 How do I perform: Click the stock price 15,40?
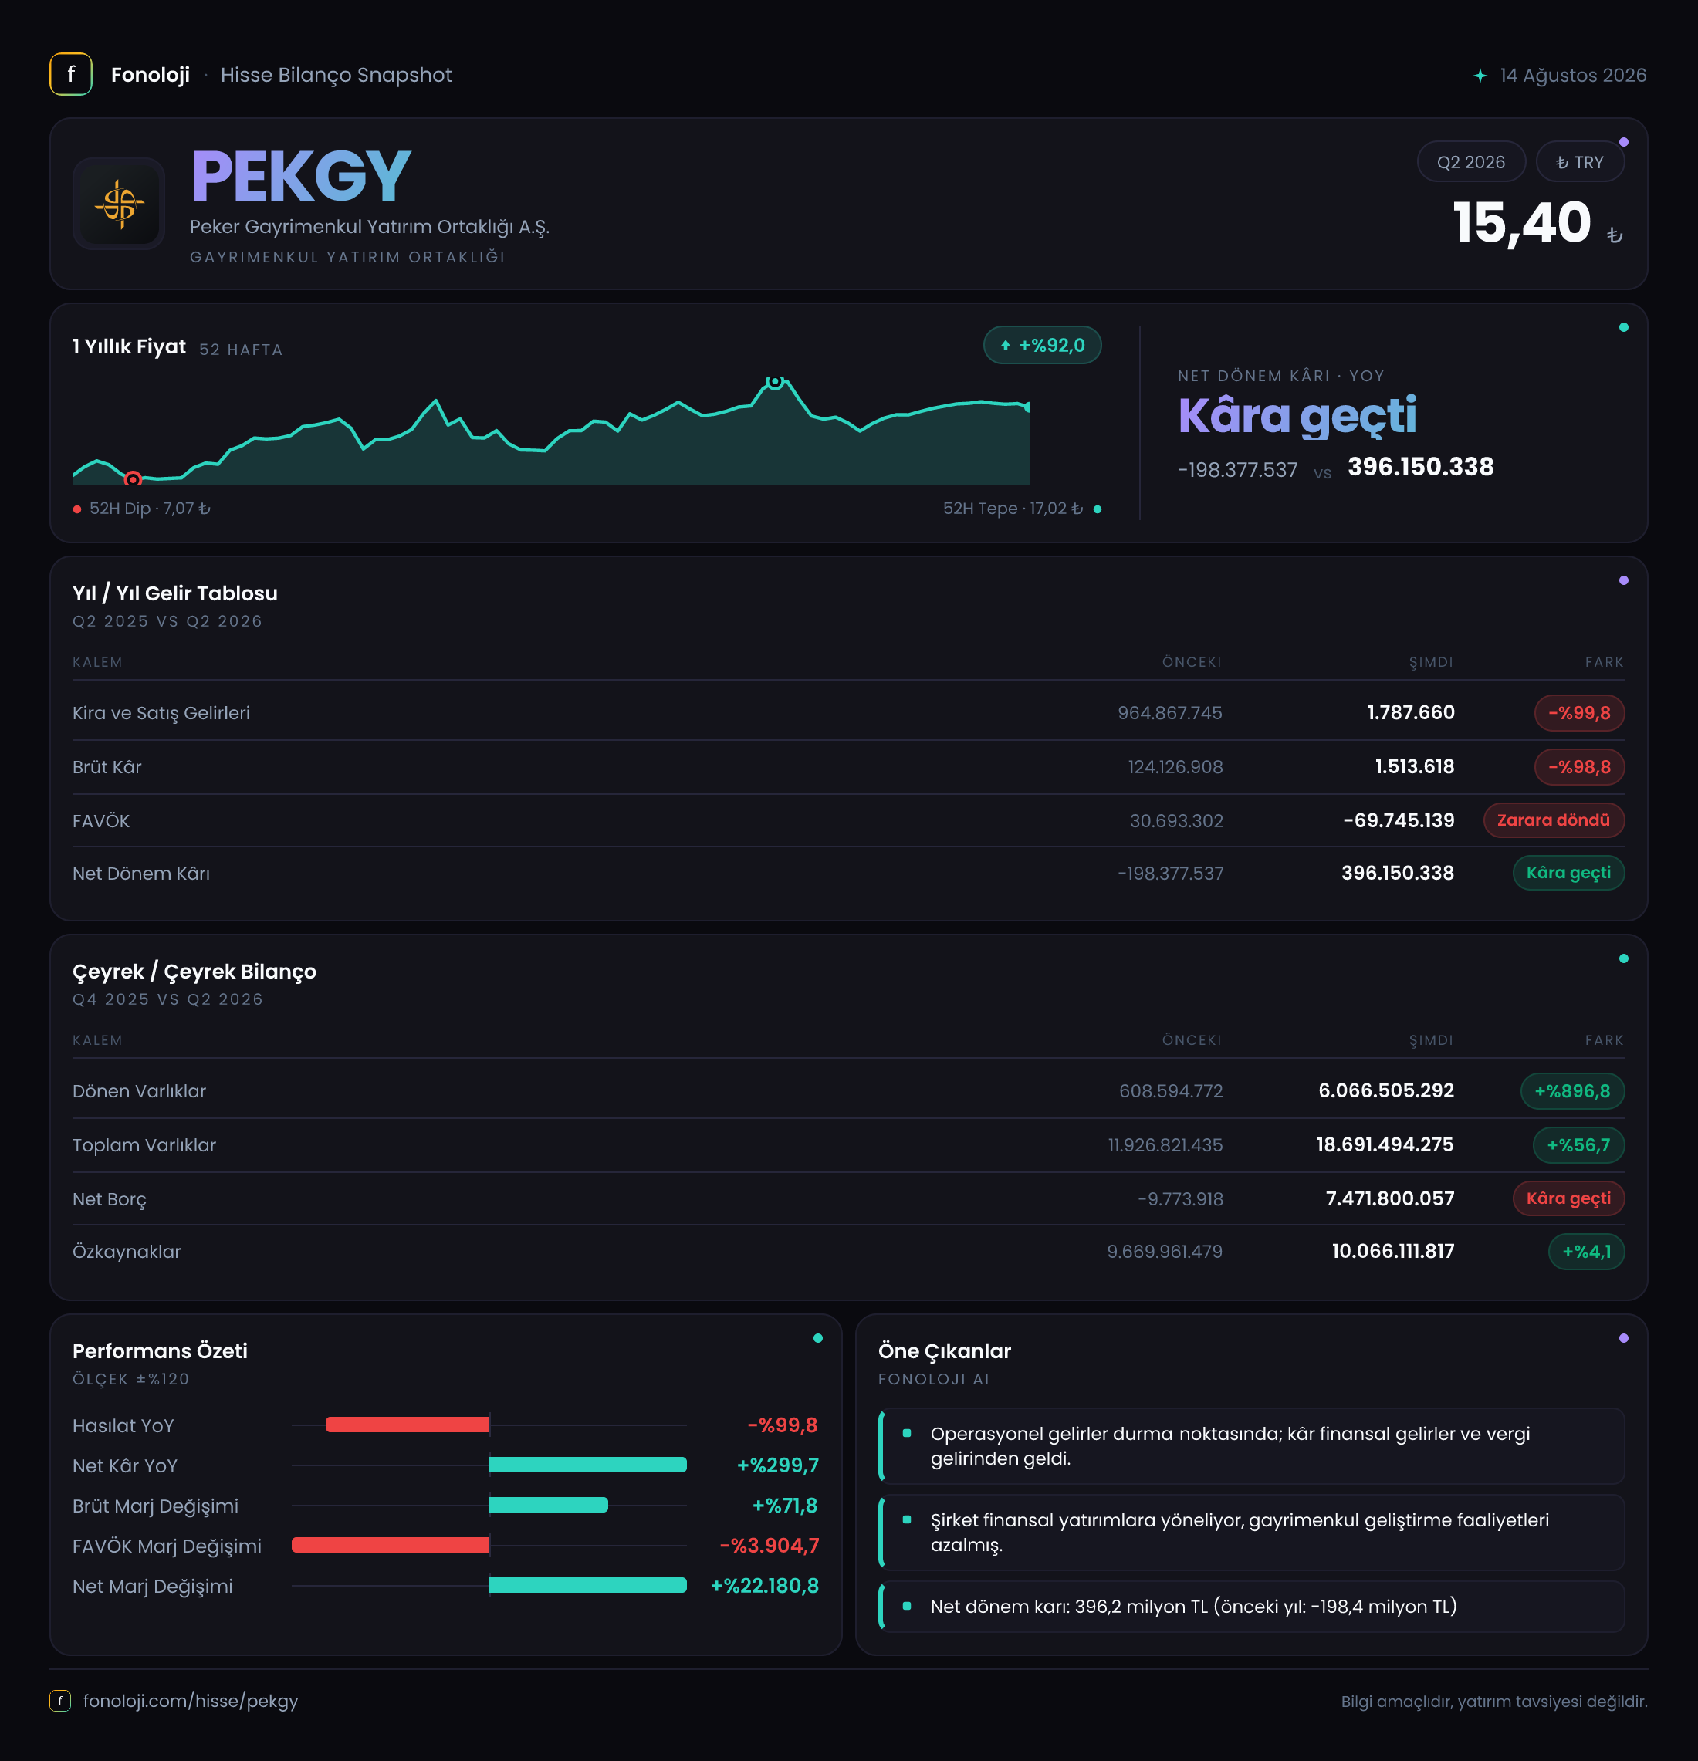click(x=1523, y=223)
